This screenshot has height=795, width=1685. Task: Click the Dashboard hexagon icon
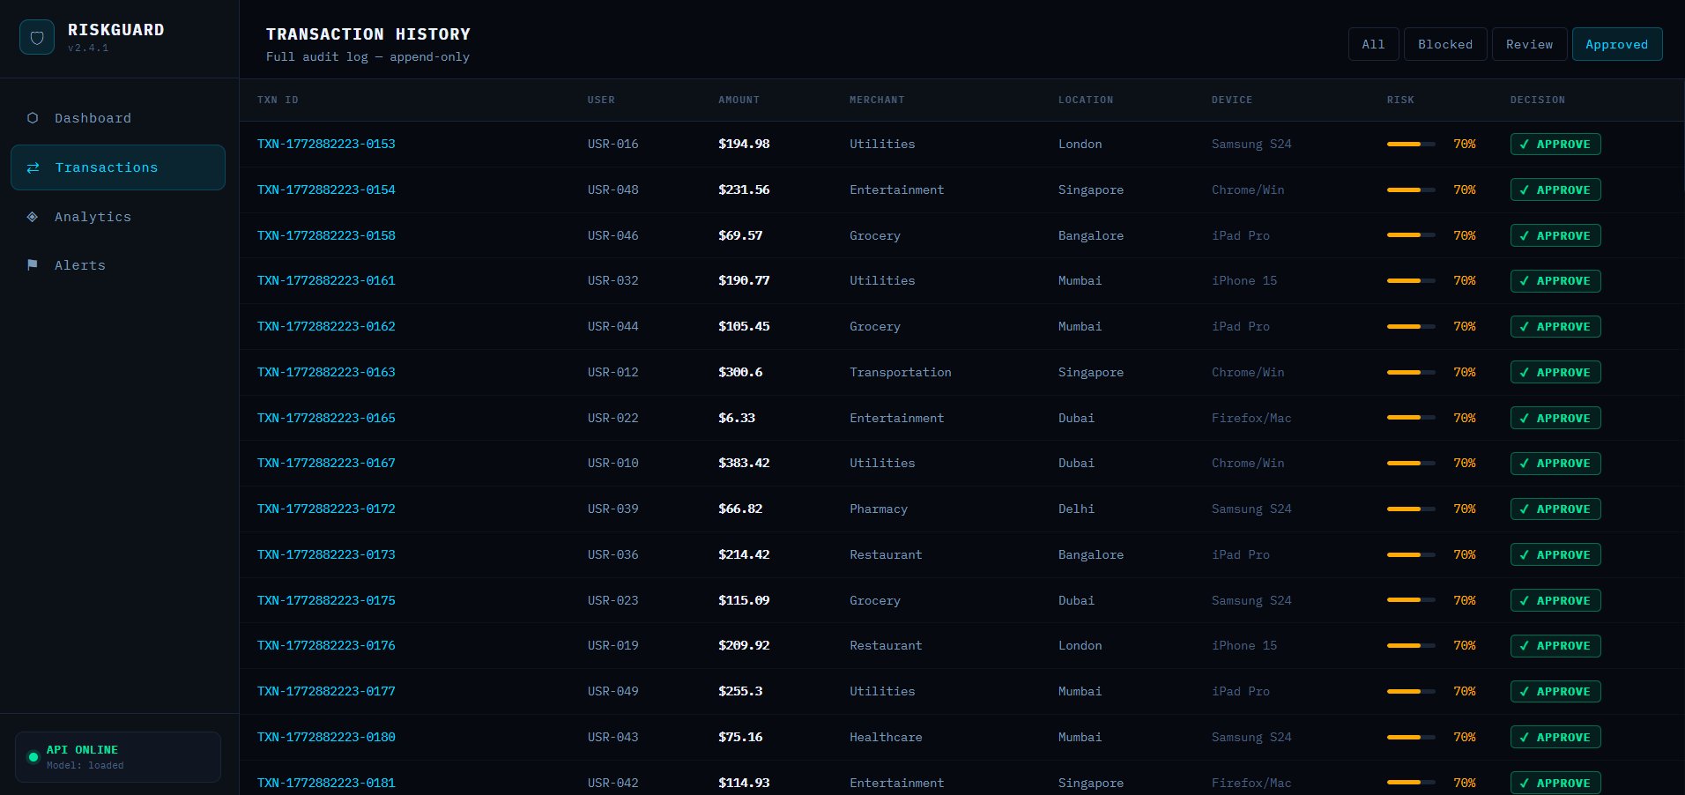coord(33,118)
